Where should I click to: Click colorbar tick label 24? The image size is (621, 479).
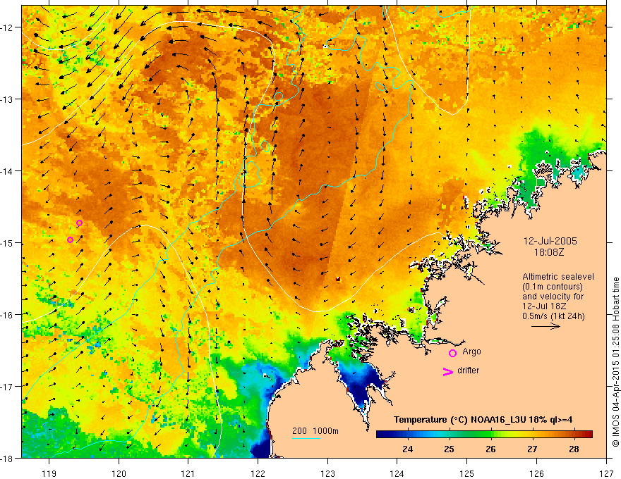[x=408, y=449]
